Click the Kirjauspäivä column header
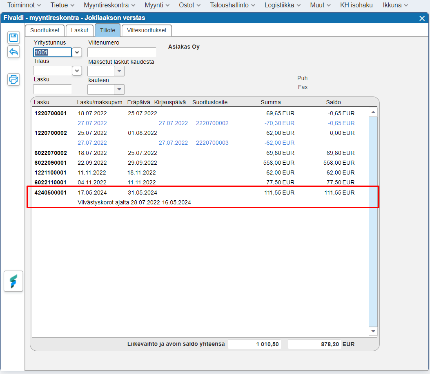430x374 pixels. pos(170,102)
